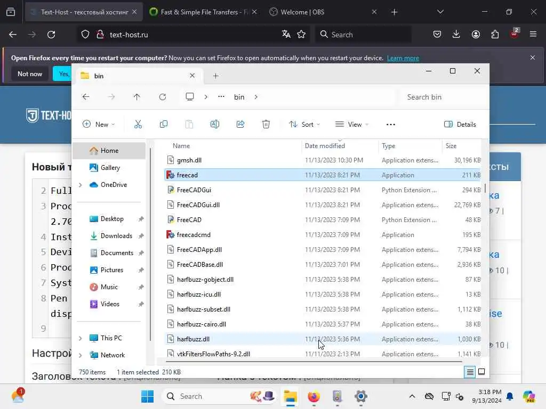Show hidden system tray icons
546x409 pixels.
click(412, 396)
